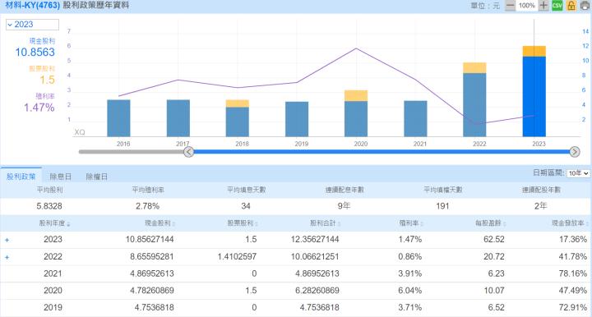This screenshot has height=317, width=592.
Task: Open the 日期區間 10年 dropdown
Action: tap(578, 173)
